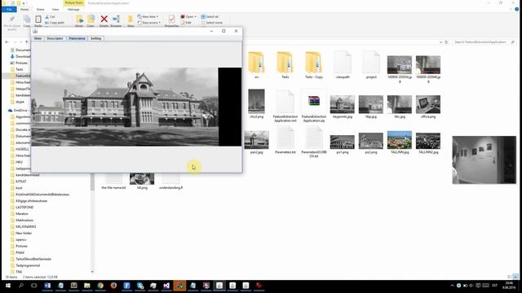This screenshot has width=522, height=293.
Task: Select the Maraton folder in the tree
Action: pos(22,213)
